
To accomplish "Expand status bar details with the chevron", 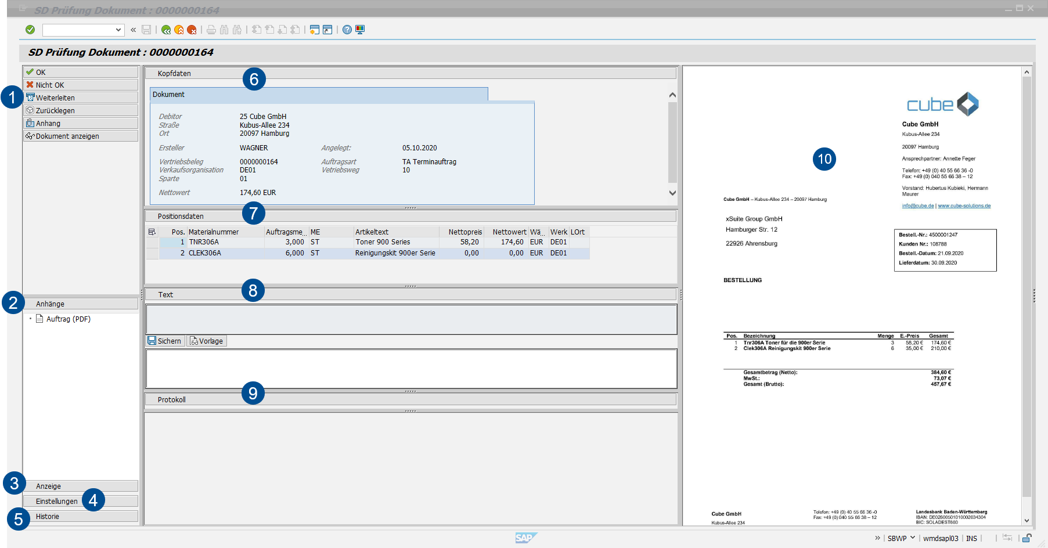I will pyautogui.click(x=877, y=538).
